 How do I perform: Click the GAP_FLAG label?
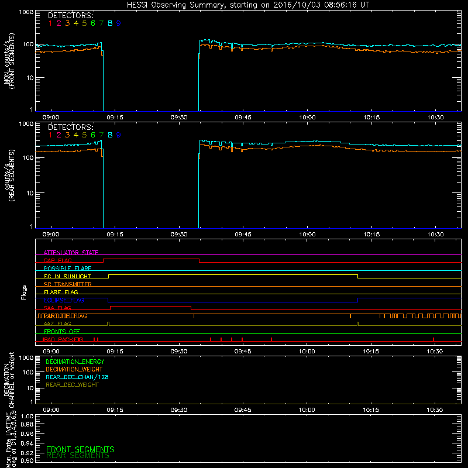(x=57, y=260)
